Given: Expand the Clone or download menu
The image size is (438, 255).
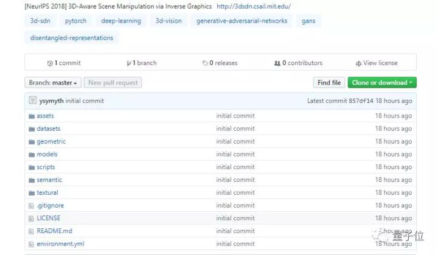Looking at the screenshot, I should 381,83.
